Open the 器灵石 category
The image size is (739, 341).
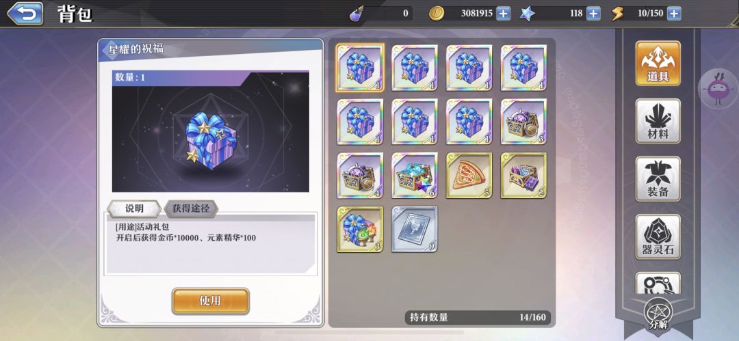point(658,237)
